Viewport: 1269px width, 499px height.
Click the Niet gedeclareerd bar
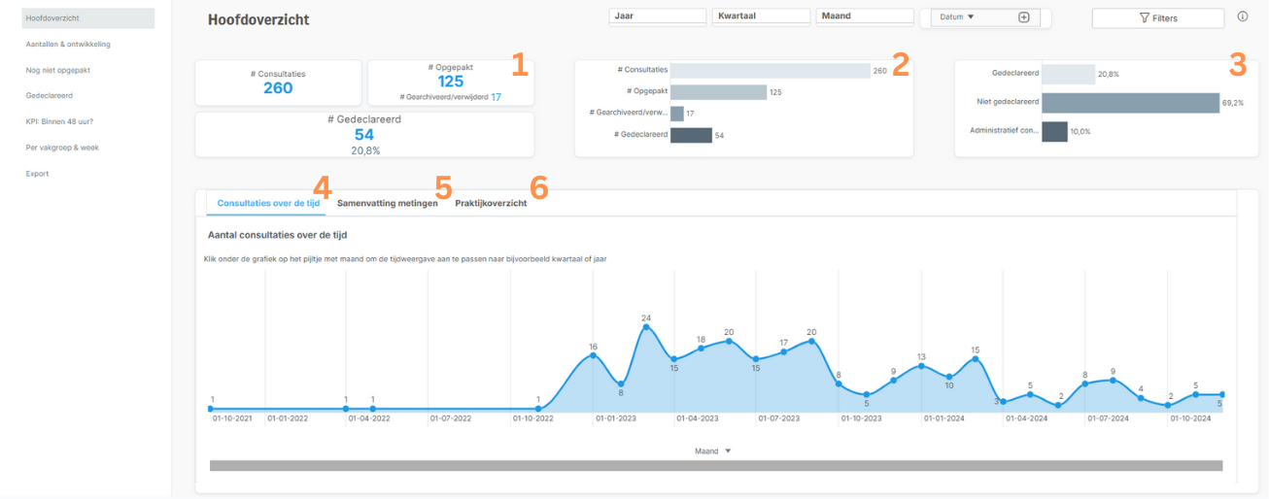[1129, 103]
